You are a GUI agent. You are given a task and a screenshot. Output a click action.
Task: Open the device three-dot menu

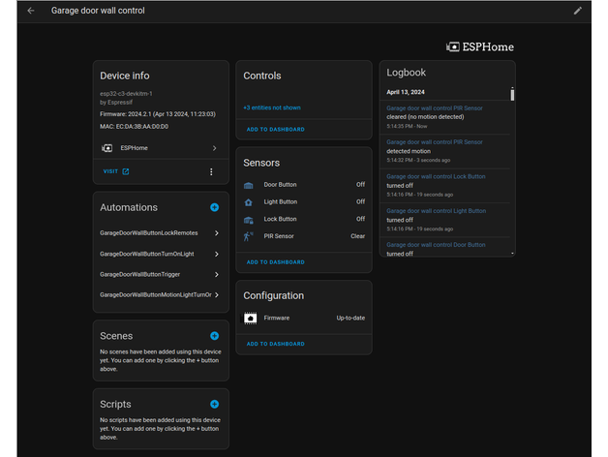coord(211,171)
